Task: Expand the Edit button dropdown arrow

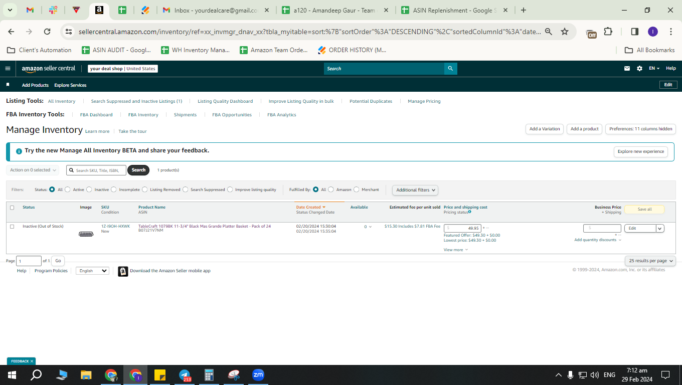Action: point(660,228)
